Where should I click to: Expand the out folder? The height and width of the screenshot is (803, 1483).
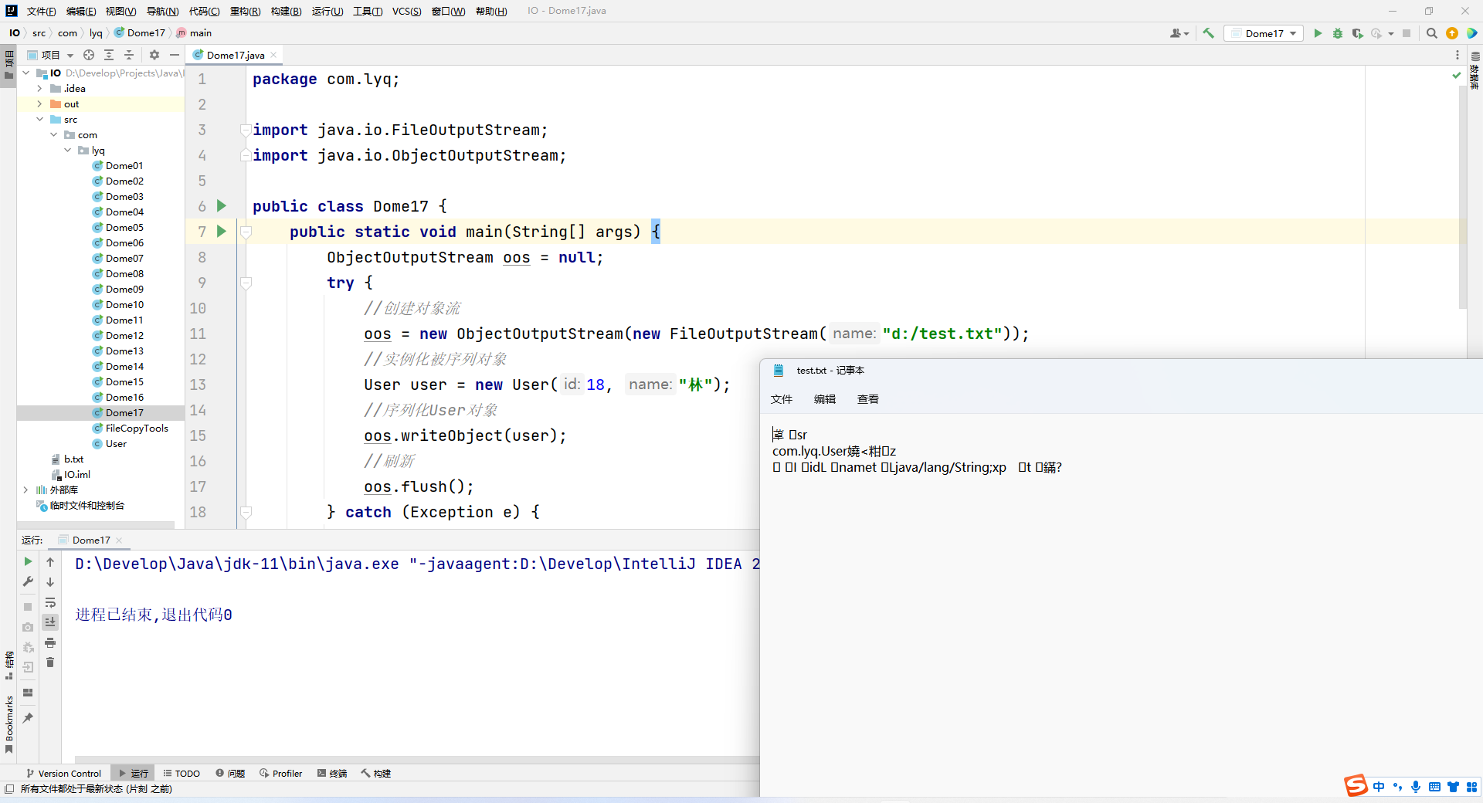[x=40, y=104]
